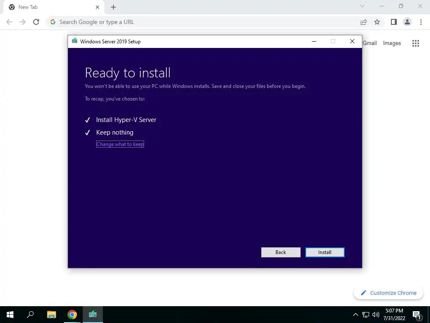
Task: Click the Customize Chrome button
Action: click(x=388, y=293)
